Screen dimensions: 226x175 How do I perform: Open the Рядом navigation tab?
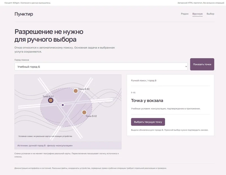185,14
